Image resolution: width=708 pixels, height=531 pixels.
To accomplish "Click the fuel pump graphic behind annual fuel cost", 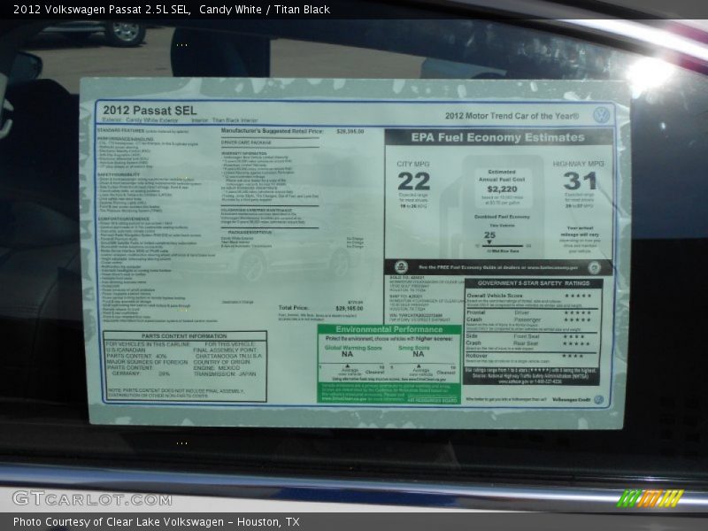I will click(492, 207).
